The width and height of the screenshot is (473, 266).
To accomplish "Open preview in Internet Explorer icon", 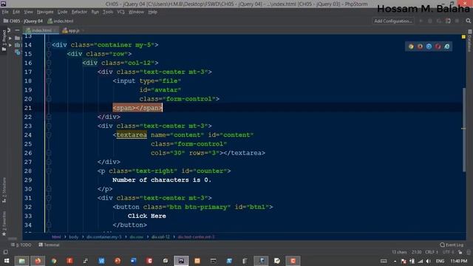I will pyautogui.click(x=447, y=47).
